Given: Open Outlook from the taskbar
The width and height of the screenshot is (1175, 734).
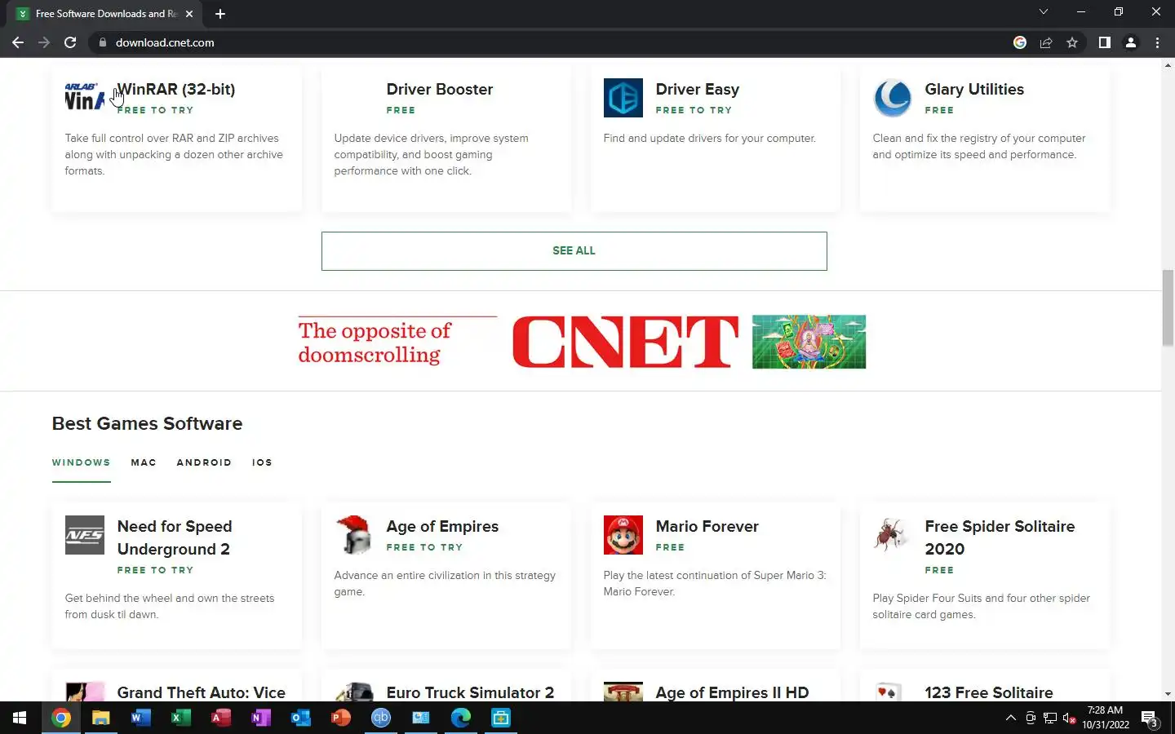Looking at the screenshot, I should tap(300, 718).
